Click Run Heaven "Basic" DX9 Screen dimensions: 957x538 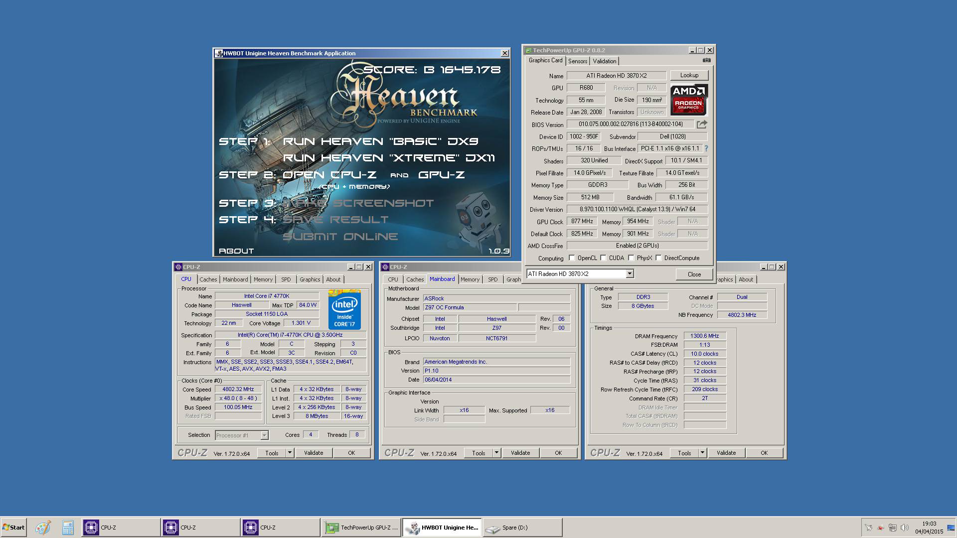click(381, 141)
